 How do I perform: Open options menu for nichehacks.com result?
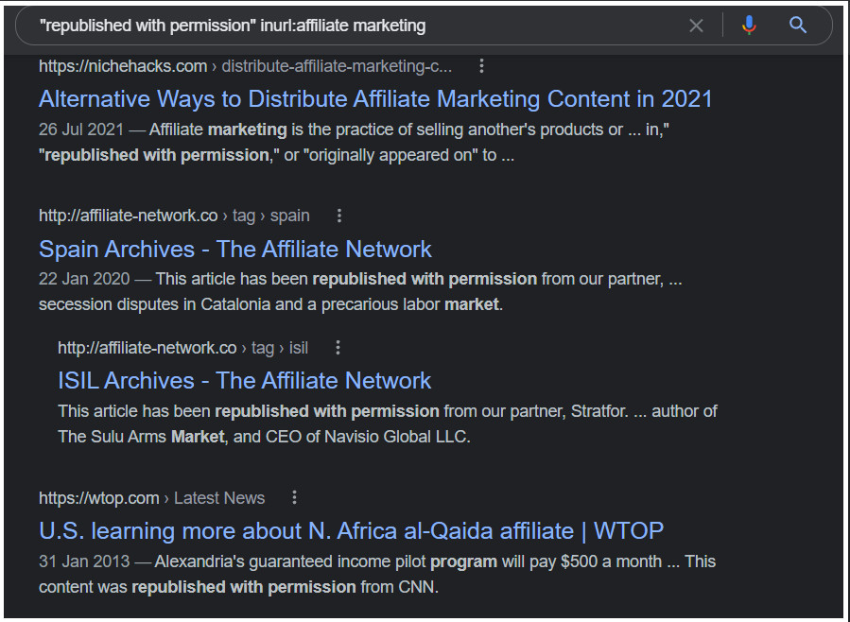(481, 66)
